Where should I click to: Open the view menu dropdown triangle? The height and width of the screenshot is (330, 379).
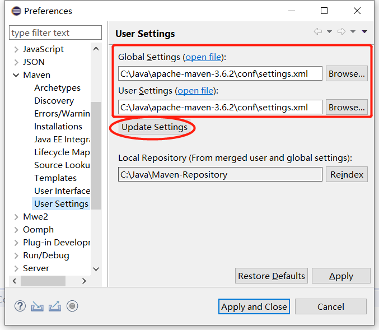364,31
